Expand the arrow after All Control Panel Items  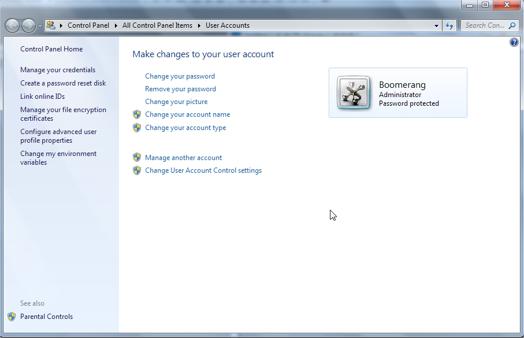(199, 25)
